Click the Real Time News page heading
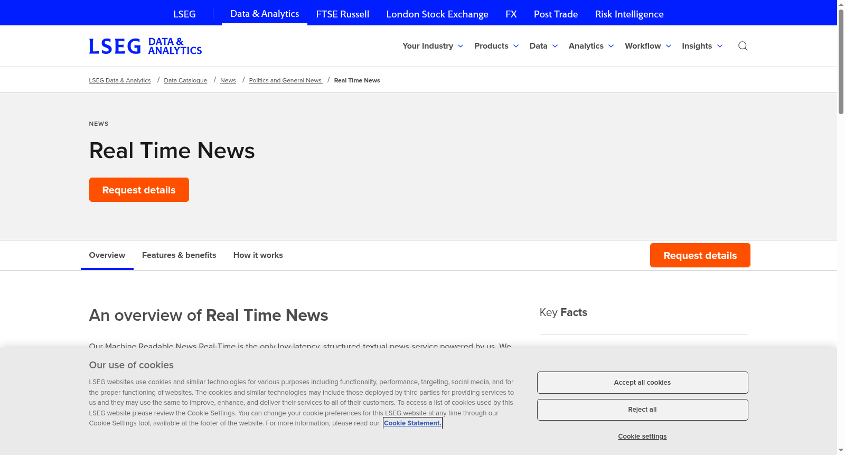The image size is (845, 455). point(172,151)
